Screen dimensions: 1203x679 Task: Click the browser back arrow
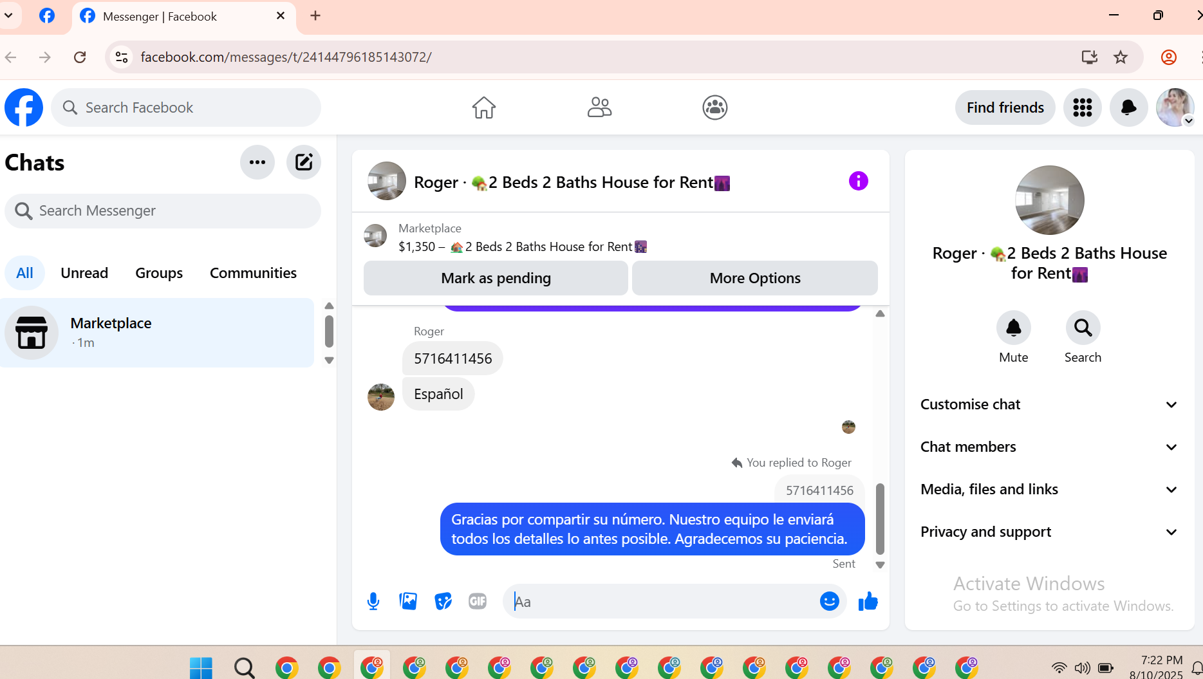[11, 57]
